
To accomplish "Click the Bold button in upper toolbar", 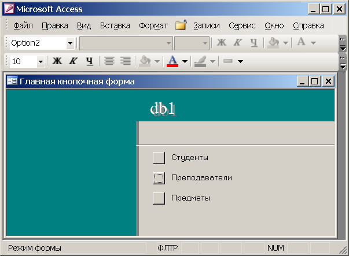I will point(222,42).
